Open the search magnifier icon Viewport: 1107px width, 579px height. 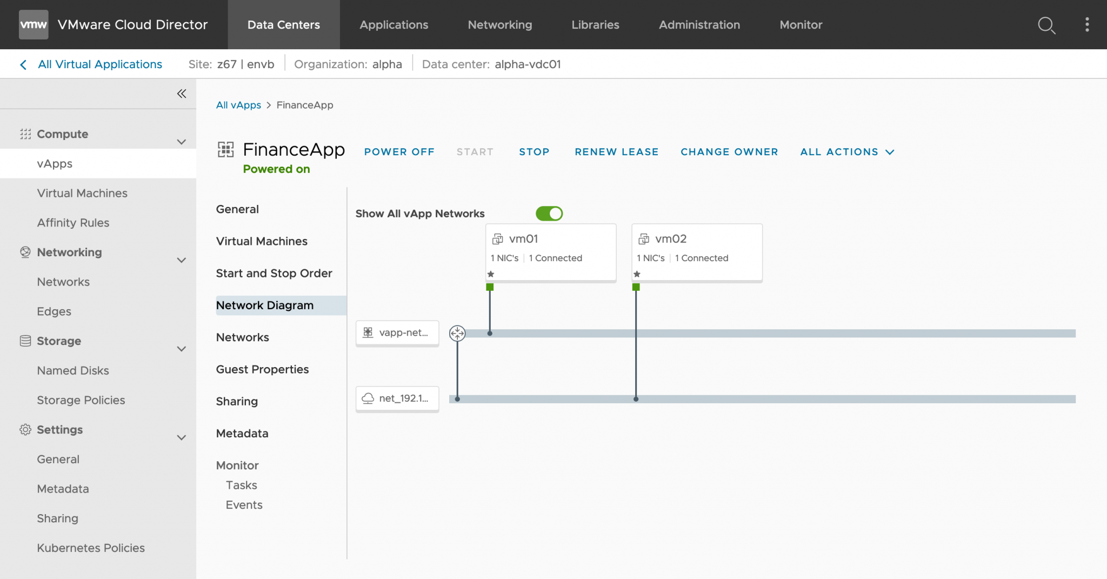tap(1046, 25)
